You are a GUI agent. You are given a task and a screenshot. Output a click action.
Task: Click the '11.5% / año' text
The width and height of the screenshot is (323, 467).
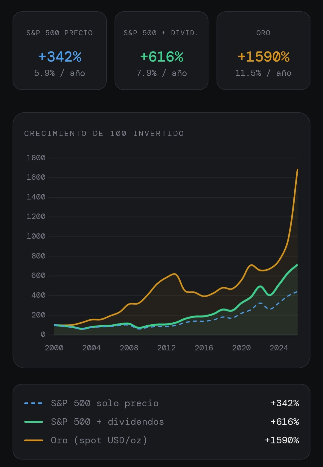pyautogui.click(x=263, y=73)
